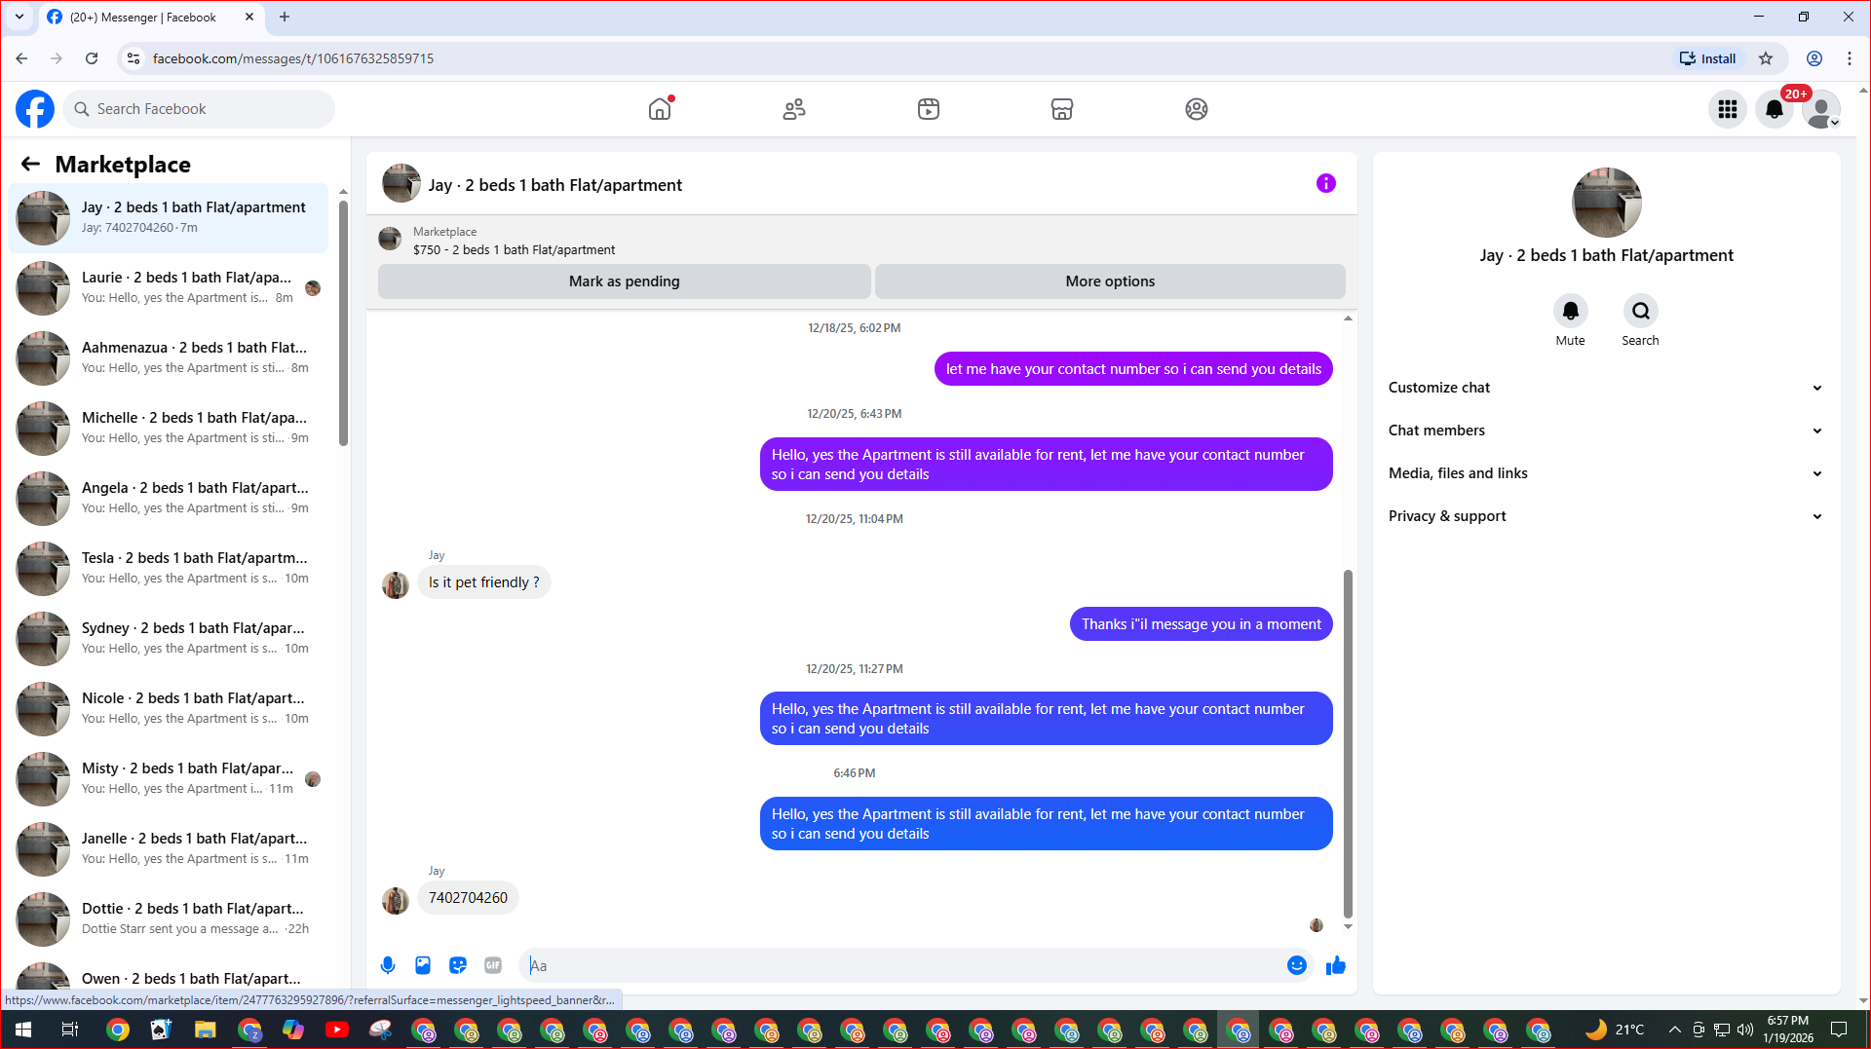The height and width of the screenshot is (1049, 1871).
Task: Open Sydney's conversation
Action: (x=168, y=638)
